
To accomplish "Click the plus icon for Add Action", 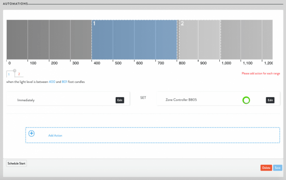I will coord(32,134).
